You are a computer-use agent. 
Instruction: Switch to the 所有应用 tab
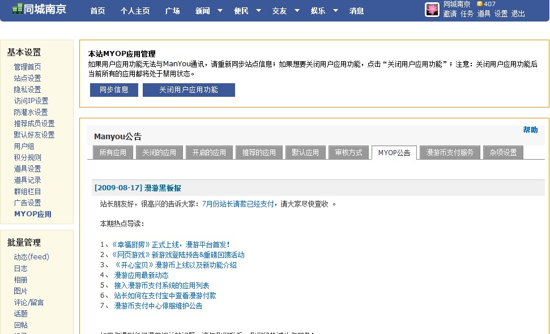(x=113, y=152)
